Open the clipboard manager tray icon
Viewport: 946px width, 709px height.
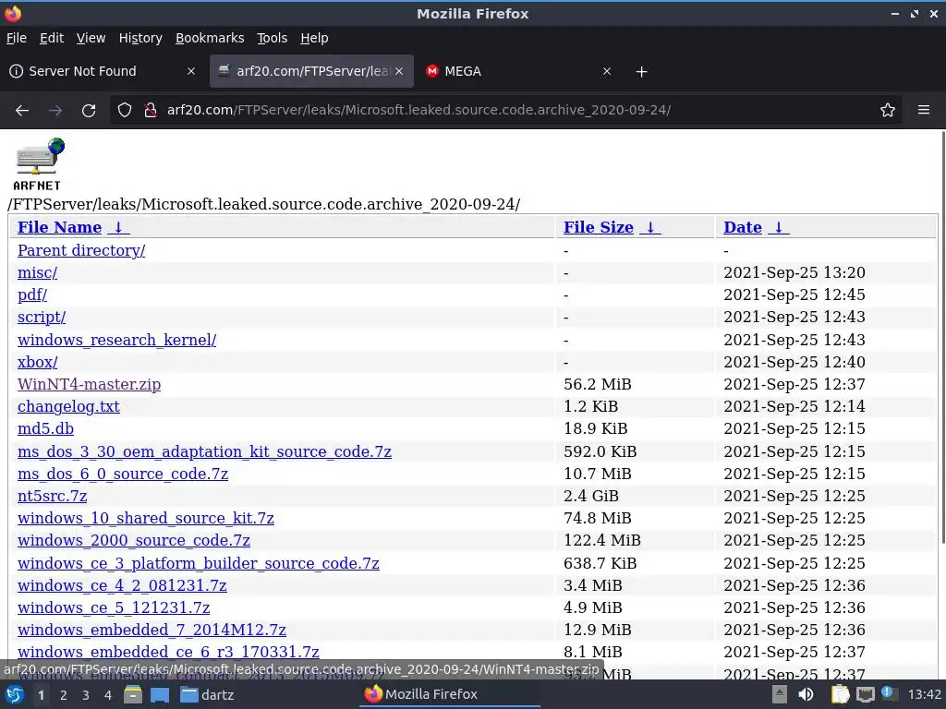coord(840,694)
